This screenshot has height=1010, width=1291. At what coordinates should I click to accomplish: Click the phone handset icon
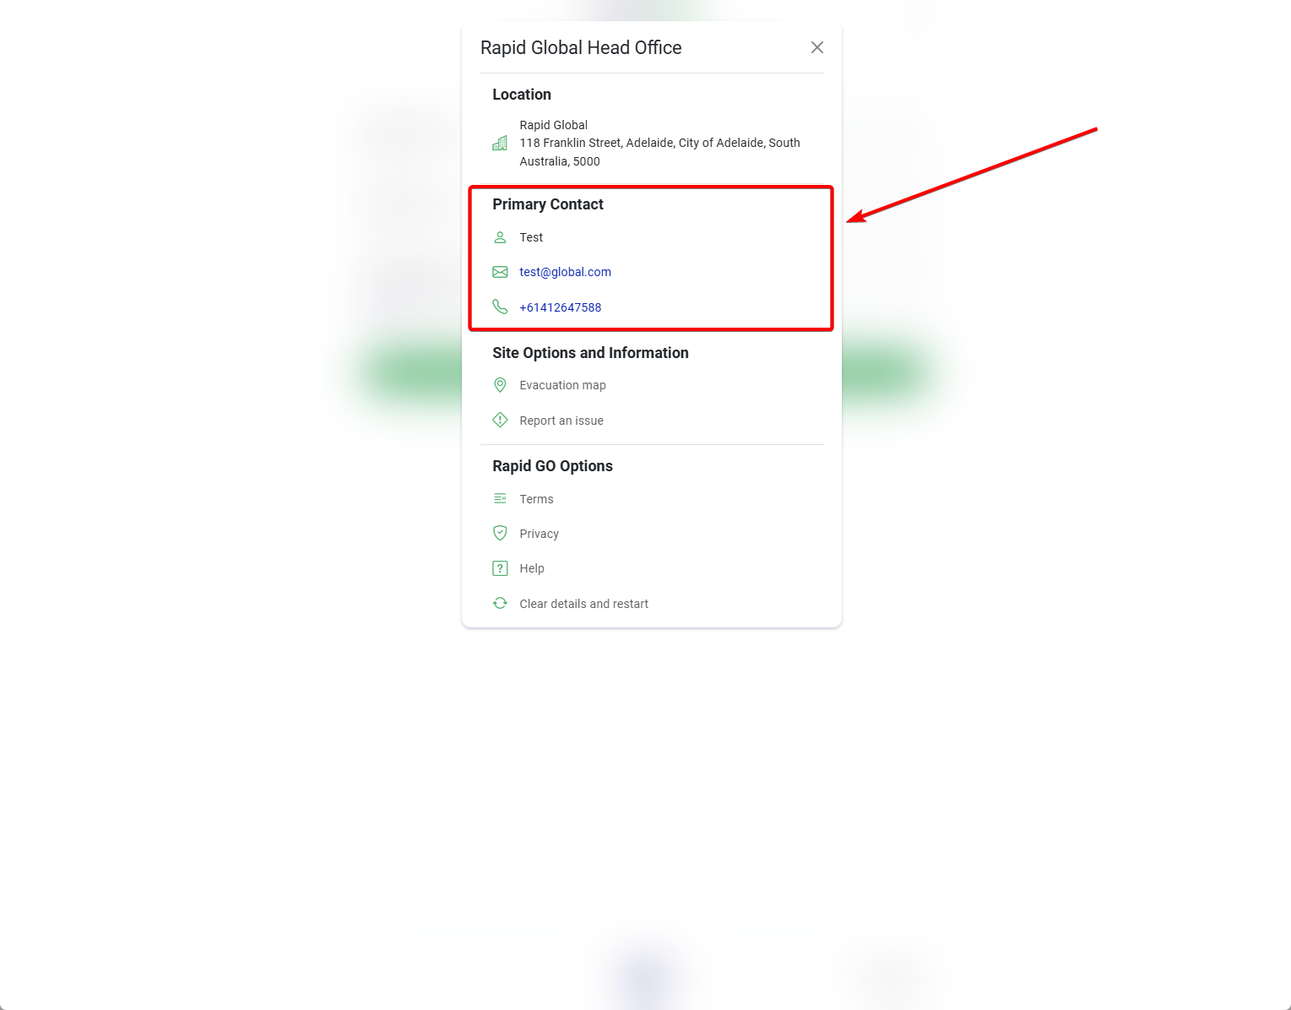pyautogui.click(x=500, y=307)
